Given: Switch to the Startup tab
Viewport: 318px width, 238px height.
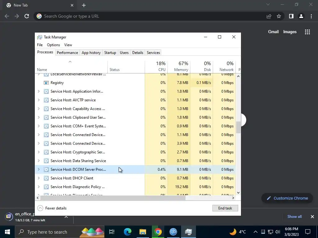Looking at the screenshot, I should click(110, 53).
